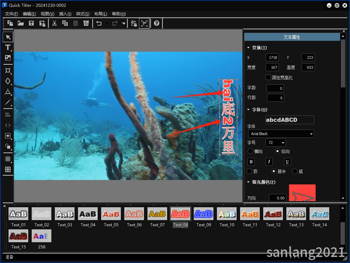Open the Arial Black font dropdown
Viewport: 350px width, 263px height.
coord(281,133)
